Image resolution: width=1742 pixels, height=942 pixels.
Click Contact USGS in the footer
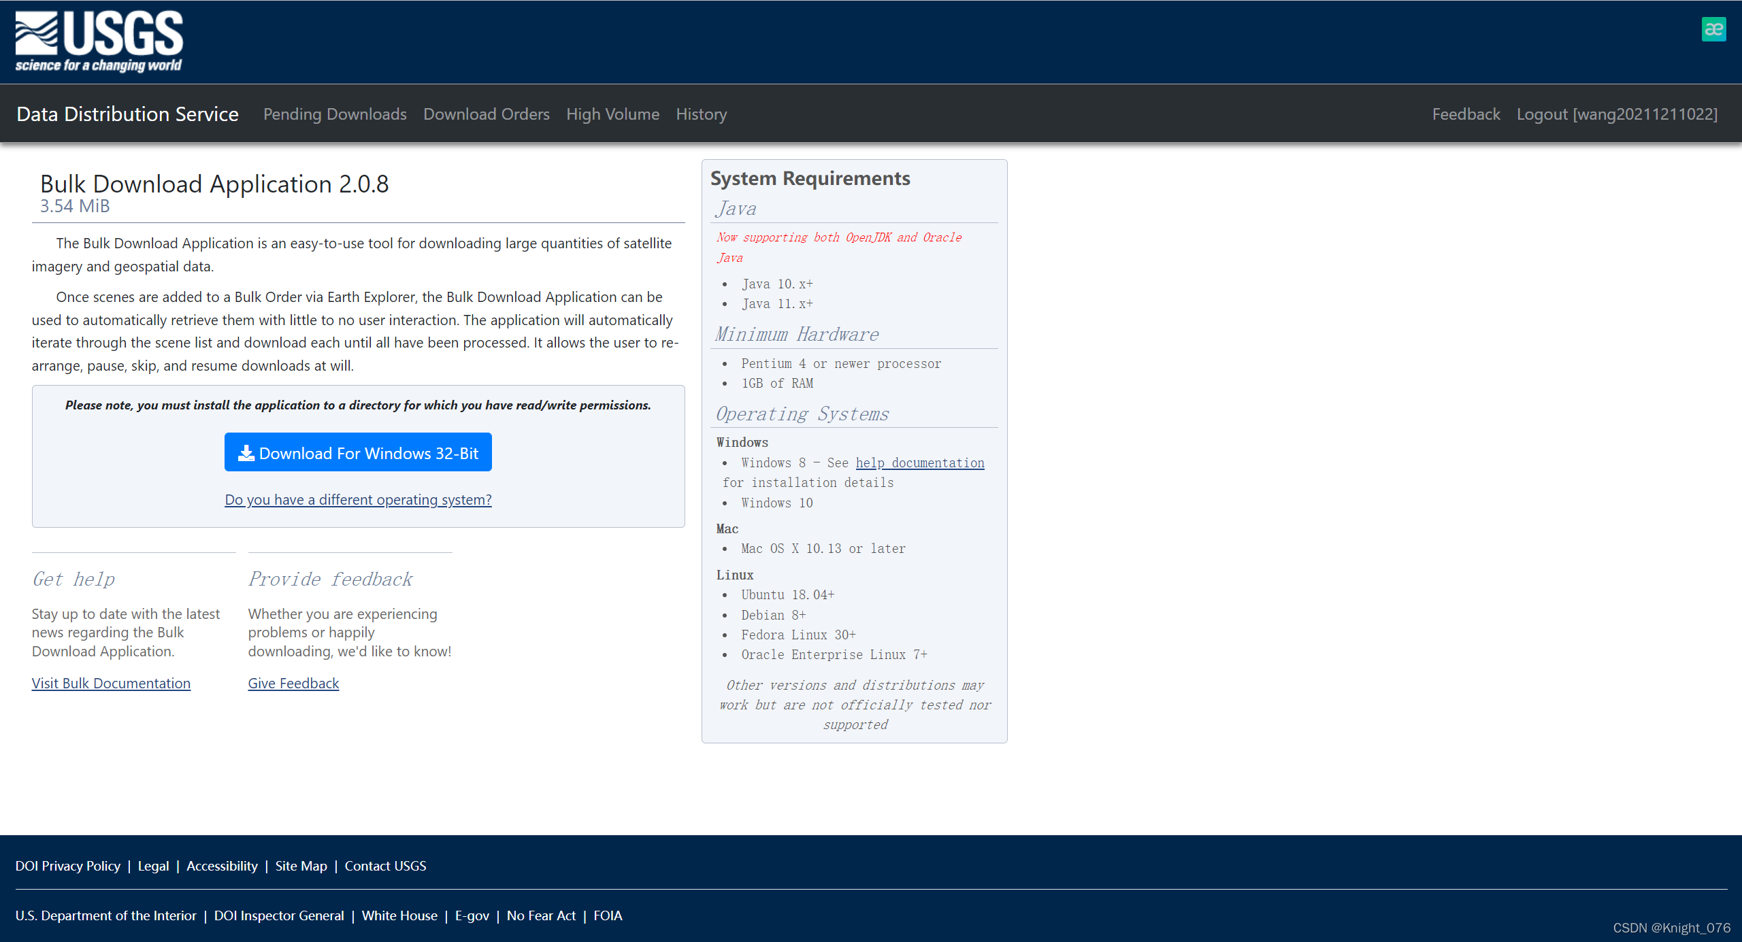[x=385, y=866]
